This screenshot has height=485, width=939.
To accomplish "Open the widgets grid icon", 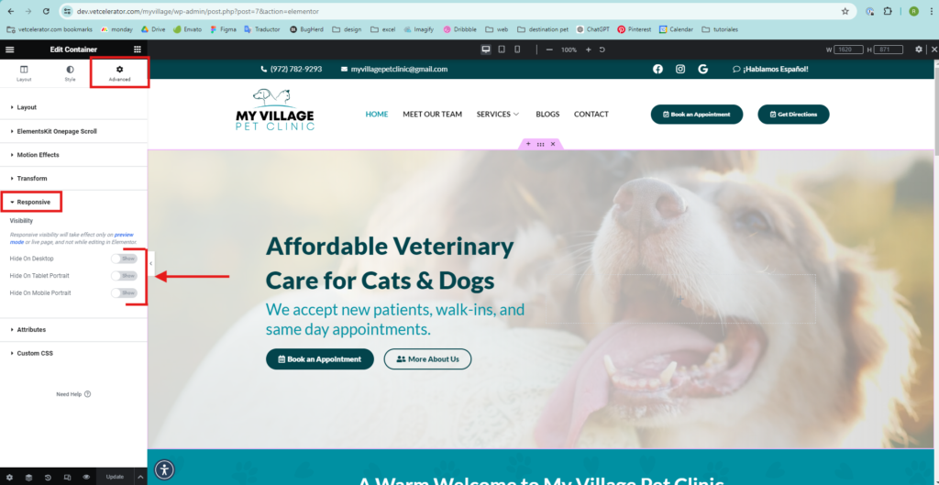I will (x=138, y=50).
